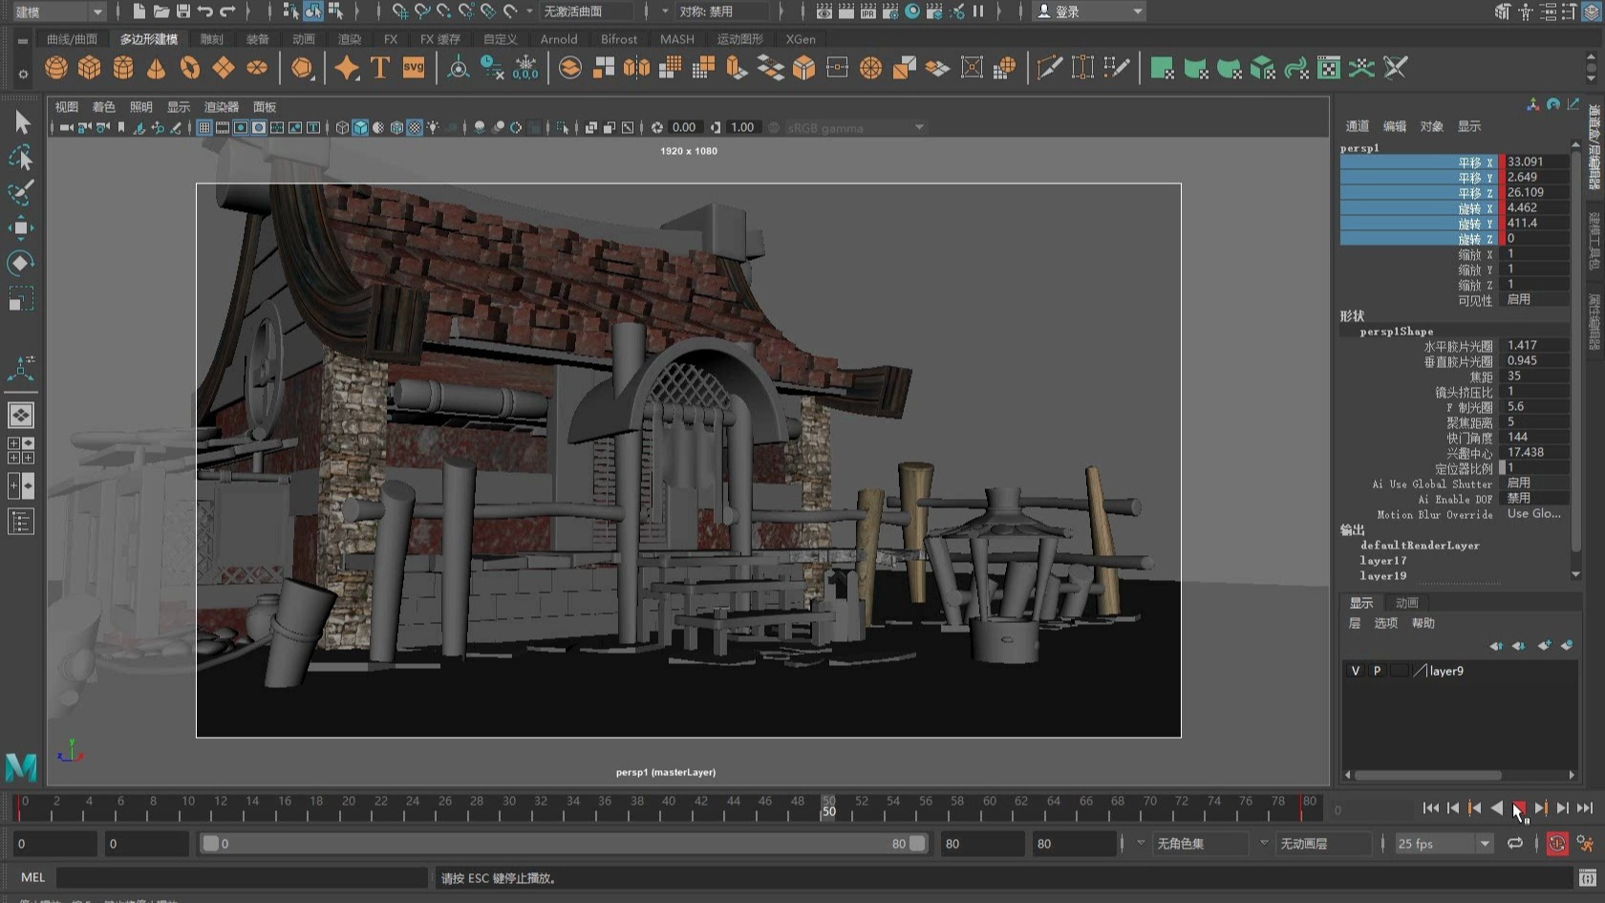Open the 照明 panel menu
This screenshot has width=1605, height=903.
(140, 107)
